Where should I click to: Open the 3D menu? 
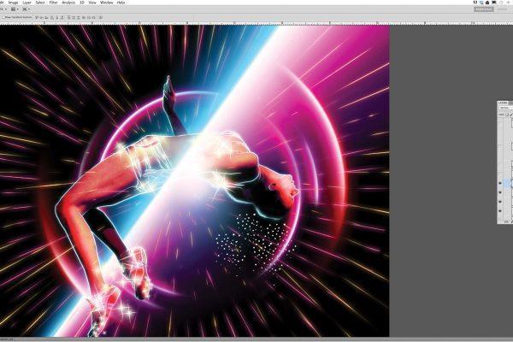(x=82, y=3)
